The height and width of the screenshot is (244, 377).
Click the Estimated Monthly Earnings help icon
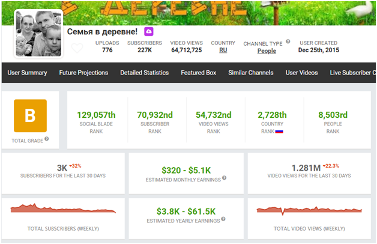[x=224, y=178]
